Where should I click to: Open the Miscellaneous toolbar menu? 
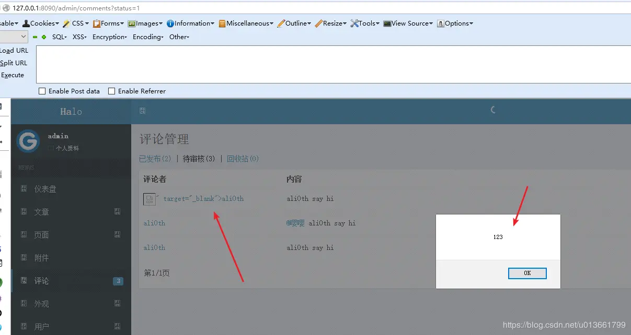(x=246, y=23)
